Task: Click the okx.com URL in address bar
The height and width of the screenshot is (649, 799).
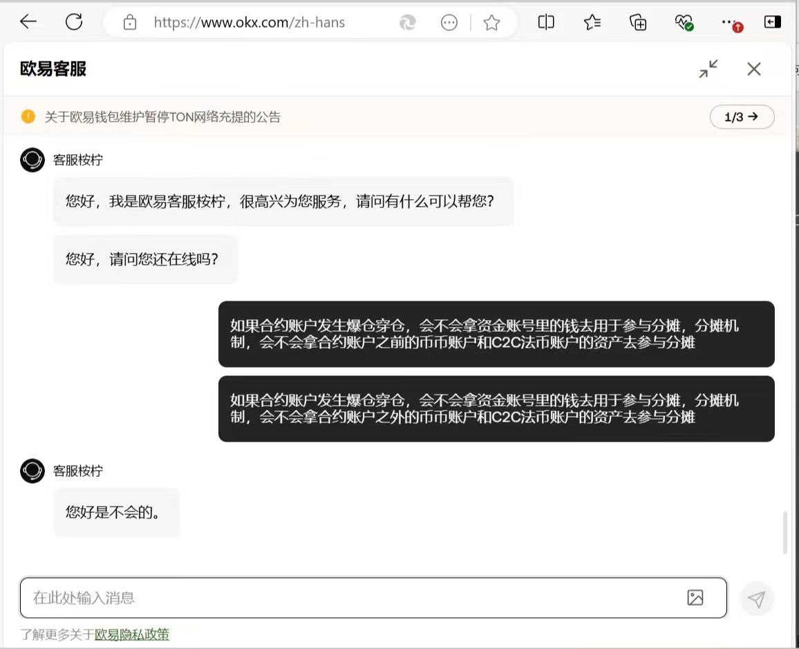Action: 250,22
